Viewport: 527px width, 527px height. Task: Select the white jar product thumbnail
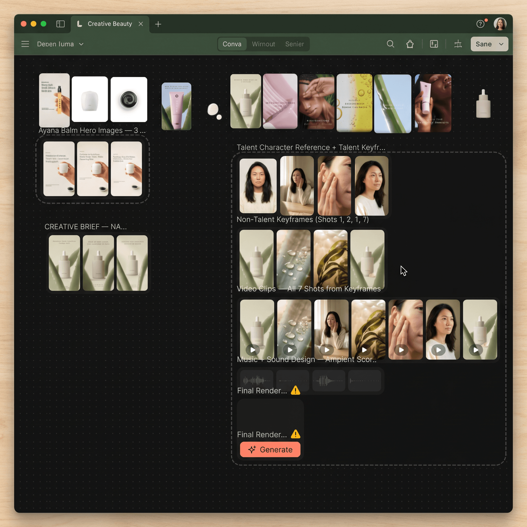click(x=90, y=99)
